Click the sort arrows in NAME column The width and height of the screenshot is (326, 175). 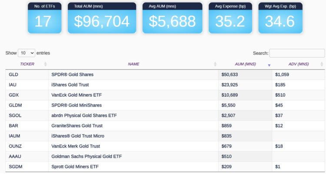coord(215,64)
